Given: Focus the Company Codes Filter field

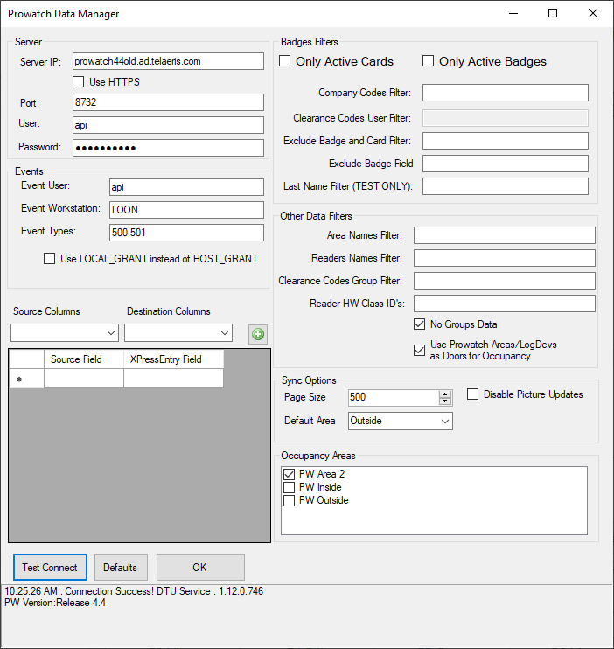Looking at the screenshot, I should point(506,93).
